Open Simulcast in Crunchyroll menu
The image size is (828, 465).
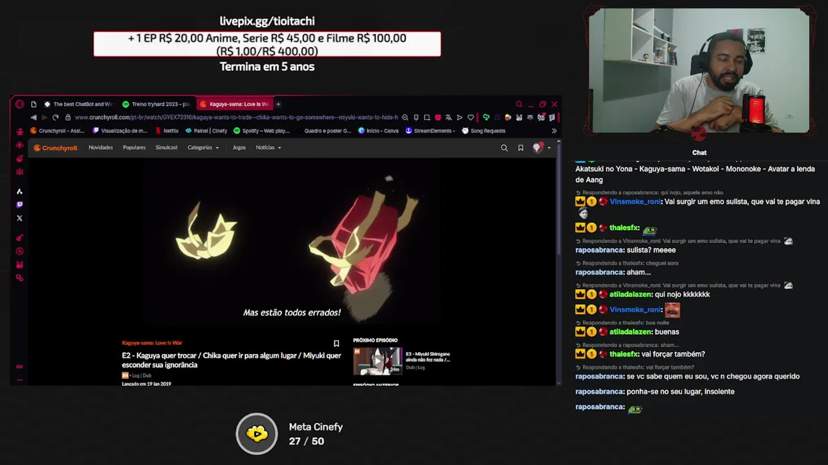[166, 148]
